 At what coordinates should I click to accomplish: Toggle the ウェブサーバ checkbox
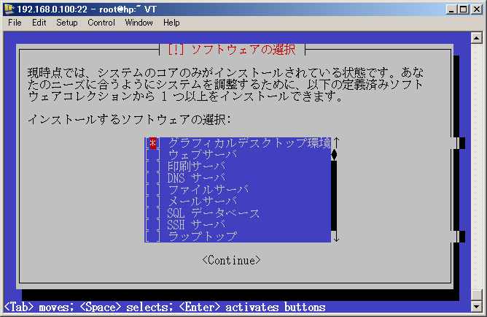[x=153, y=155]
